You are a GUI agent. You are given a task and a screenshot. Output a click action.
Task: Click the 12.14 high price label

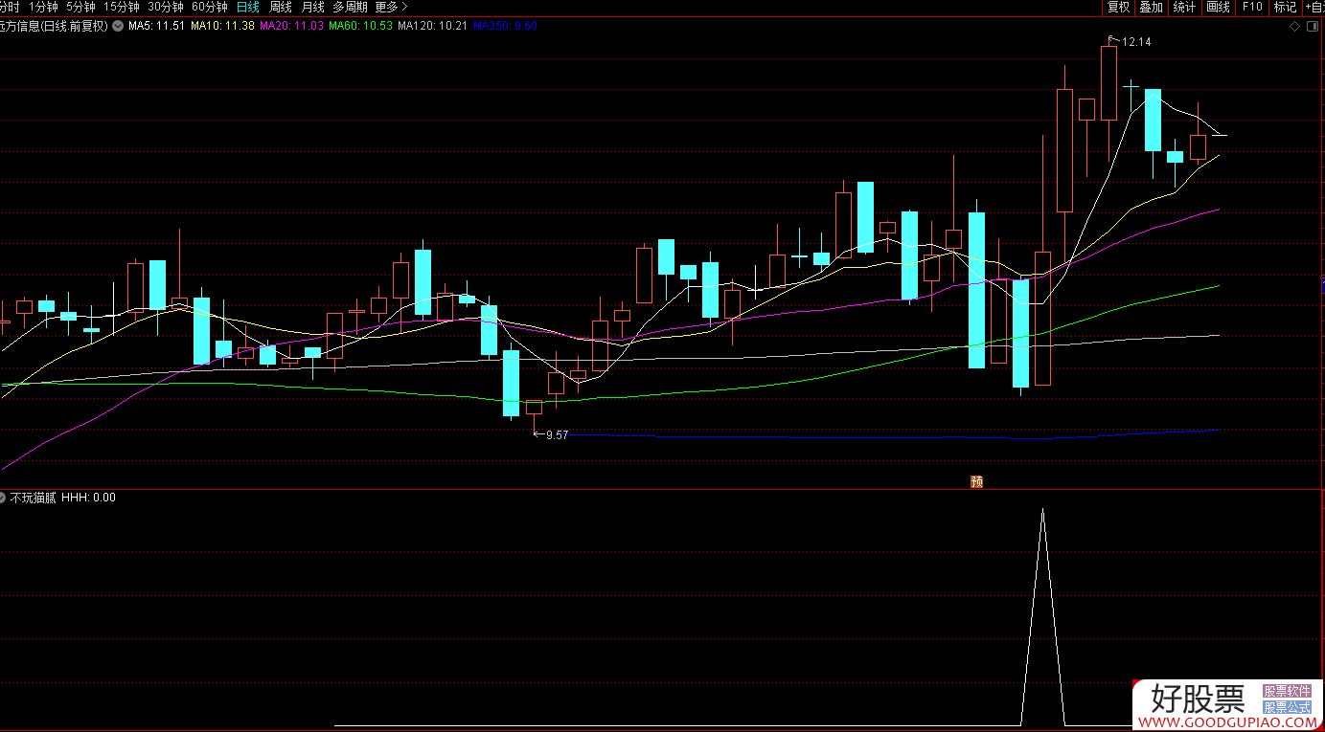coord(1136,42)
